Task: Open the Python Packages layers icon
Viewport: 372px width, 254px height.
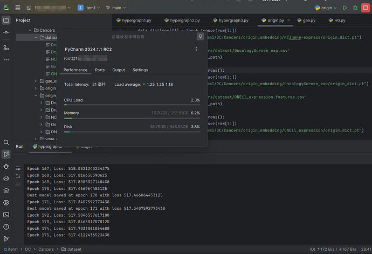Action: [6, 190]
